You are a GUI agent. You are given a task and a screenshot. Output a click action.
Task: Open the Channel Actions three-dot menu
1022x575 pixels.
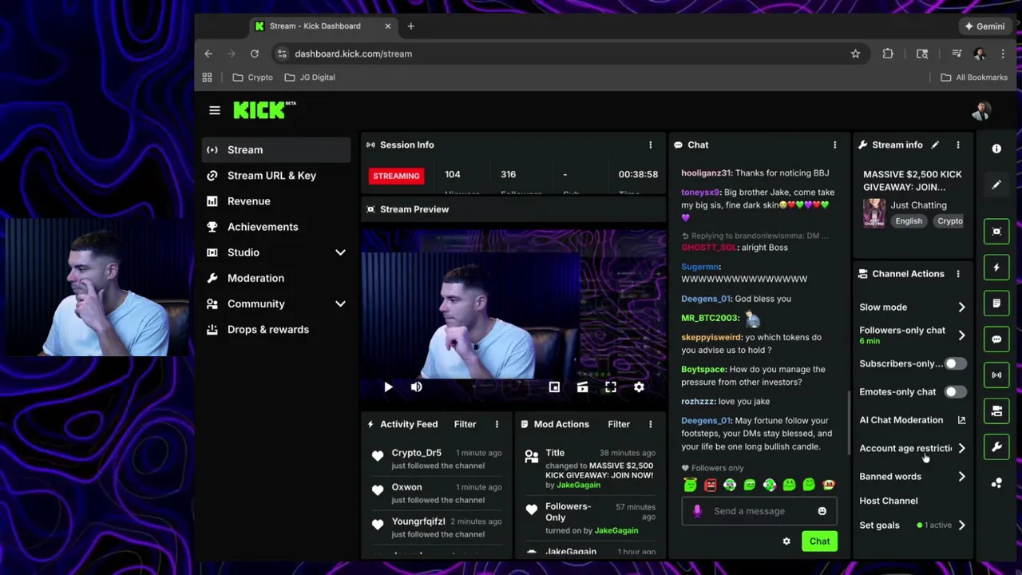click(x=958, y=274)
